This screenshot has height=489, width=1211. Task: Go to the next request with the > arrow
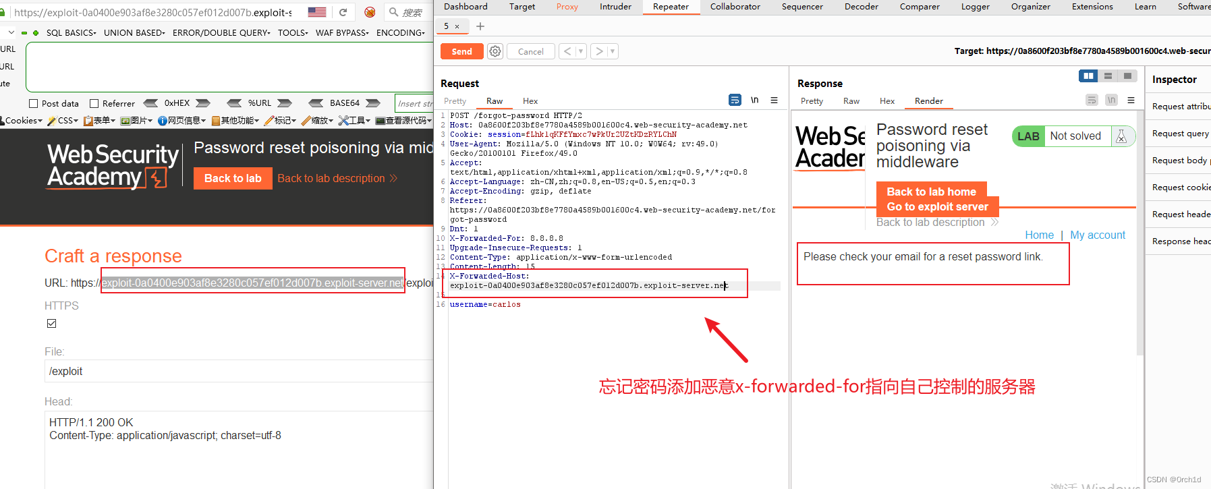[x=599, y=51]
